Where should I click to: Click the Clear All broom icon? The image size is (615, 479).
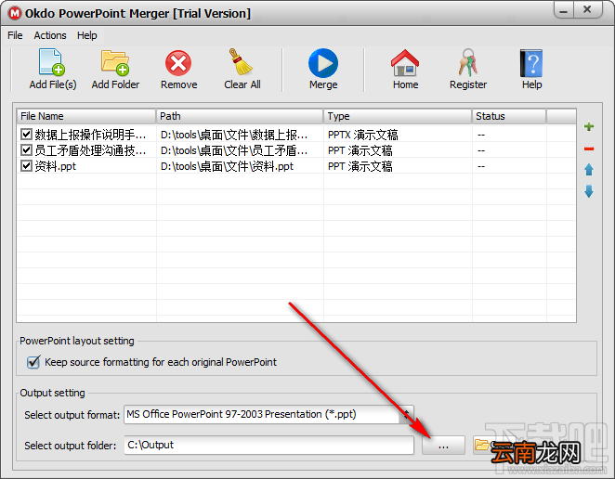coord(241,62)
